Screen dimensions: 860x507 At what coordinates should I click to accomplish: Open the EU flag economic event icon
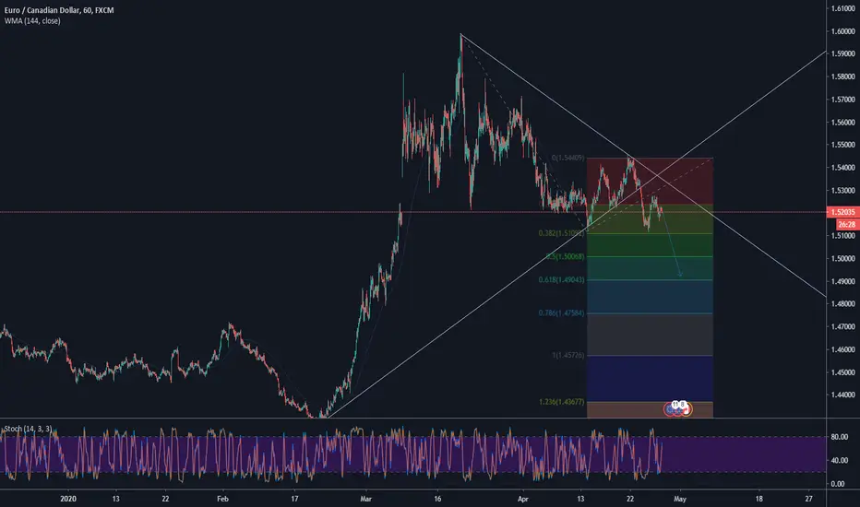[x=670, y=409]
